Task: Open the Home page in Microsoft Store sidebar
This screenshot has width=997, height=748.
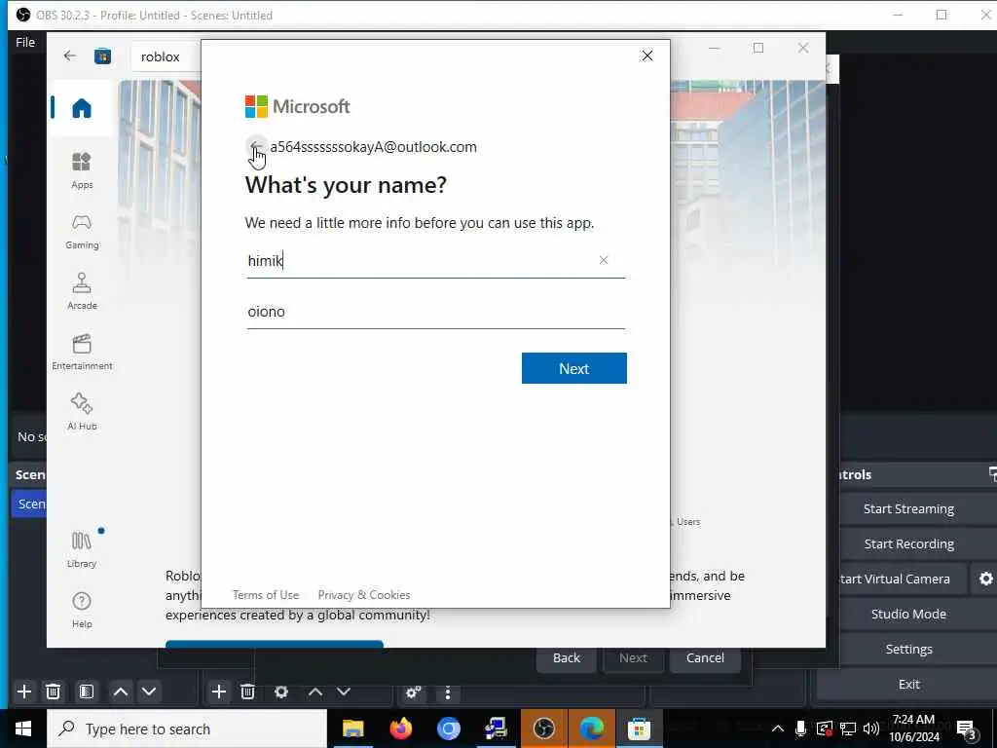Action: point(82,108)
